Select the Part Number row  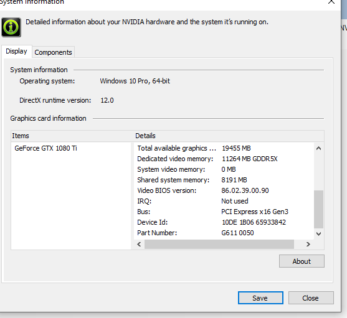[224, 233]
